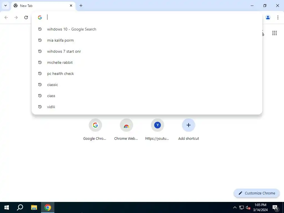This screenshot has height=213, width=284.
Task: Click the muted volume tray icon
Action: 248,207
